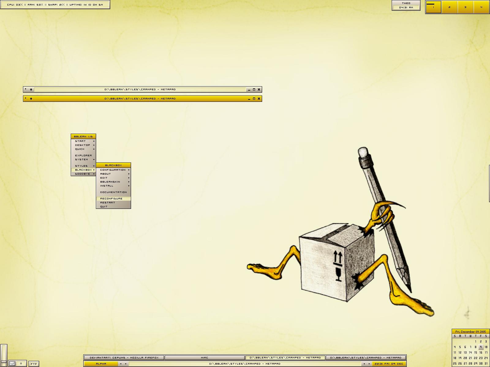Expand the About submenu
This screenshot has height=367, width=490.
tap(113, 174)
